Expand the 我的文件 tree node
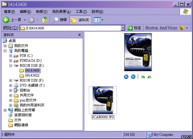The image size is (193, 139). pyautogui.click(x=5, y=46)
